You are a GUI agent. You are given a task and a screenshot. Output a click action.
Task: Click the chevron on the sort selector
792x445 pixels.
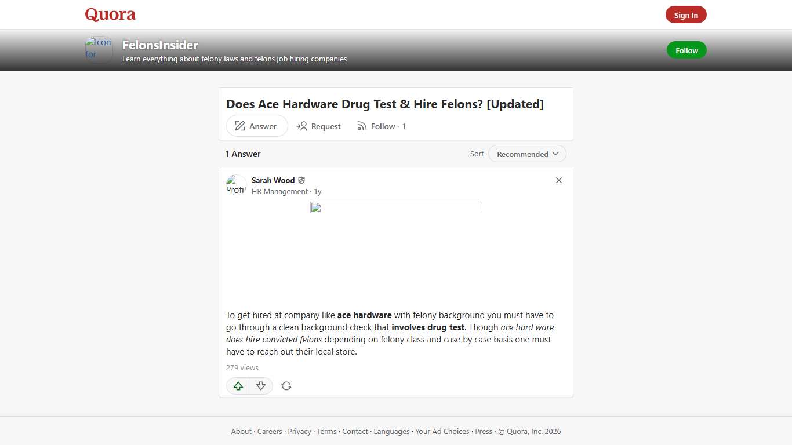[556, 154]
